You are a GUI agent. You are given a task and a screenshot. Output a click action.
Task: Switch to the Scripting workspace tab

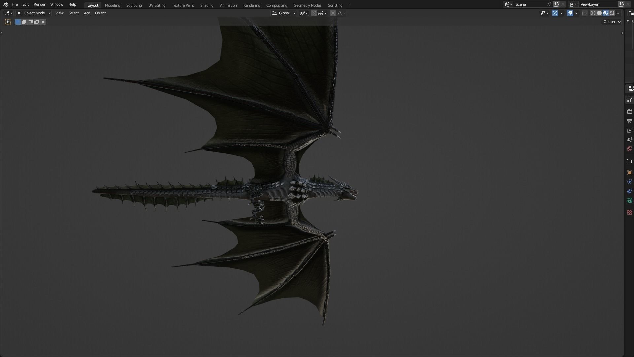point(335,5)
